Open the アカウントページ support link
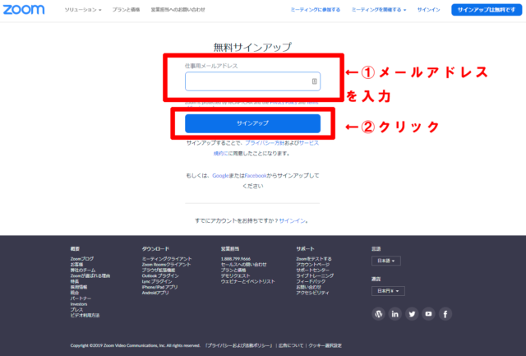Screen dimensions: 526x356 312,265
